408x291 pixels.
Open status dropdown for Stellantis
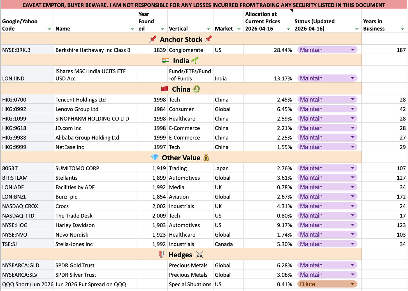327,178
